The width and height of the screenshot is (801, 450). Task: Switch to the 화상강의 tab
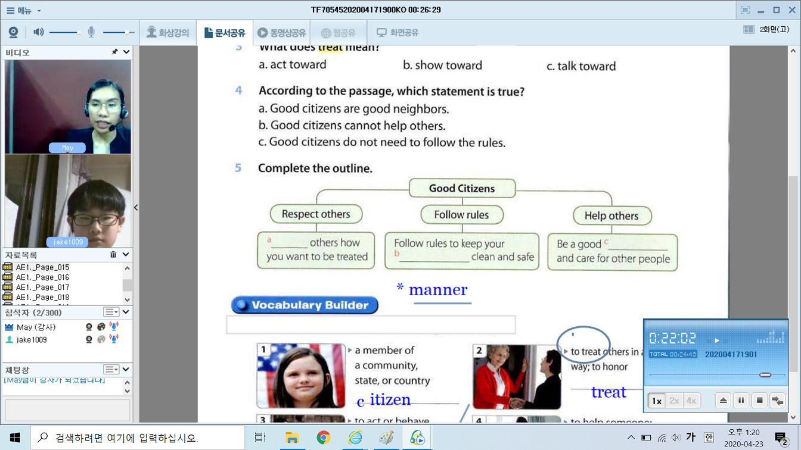tap(167, 33)
